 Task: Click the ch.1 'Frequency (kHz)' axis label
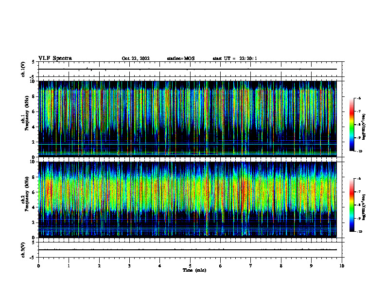coord(27,113)
